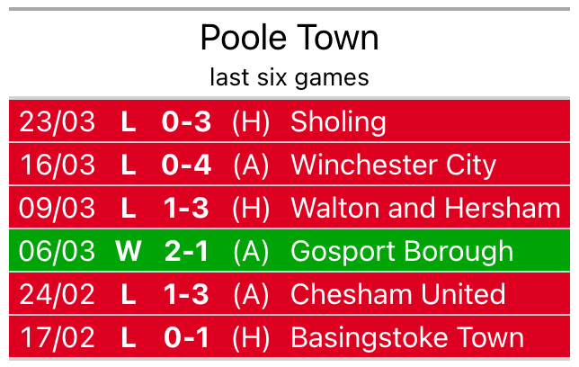The image size is (579, 367).
Task: Click the 0-1 score against Basingstoke Town
Action: coord(185,338)
